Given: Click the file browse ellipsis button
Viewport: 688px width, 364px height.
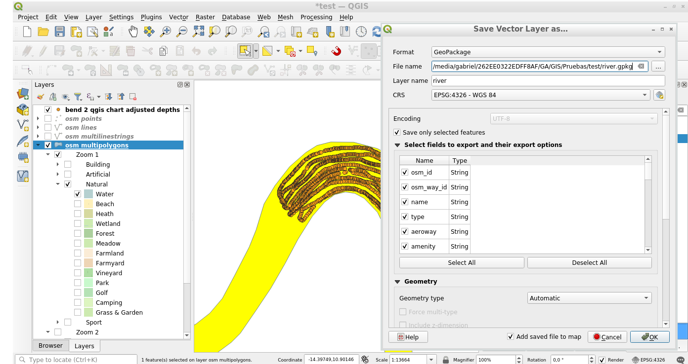Looking at the screenshot, I should (x=658, y=66).
